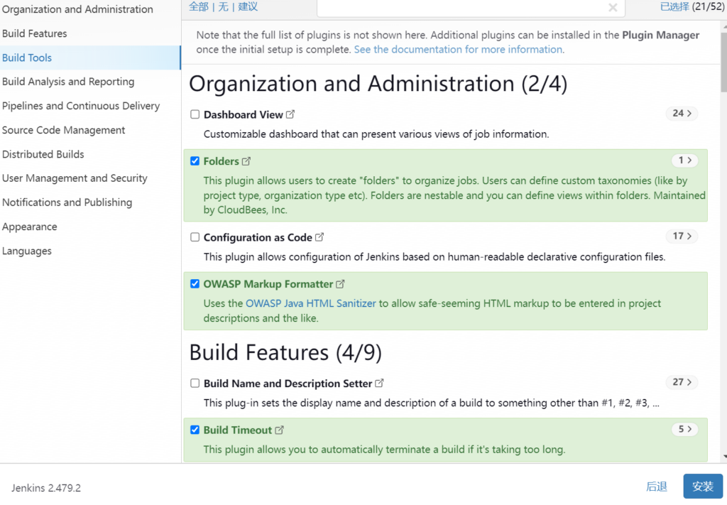The image size is (727, 505).
Task: Go to Source Code Management category
Action: point(64,130)
